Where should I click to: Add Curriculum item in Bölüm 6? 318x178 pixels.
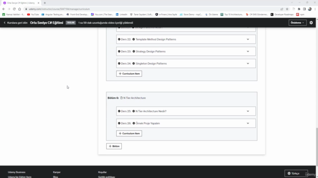[129, 133]
